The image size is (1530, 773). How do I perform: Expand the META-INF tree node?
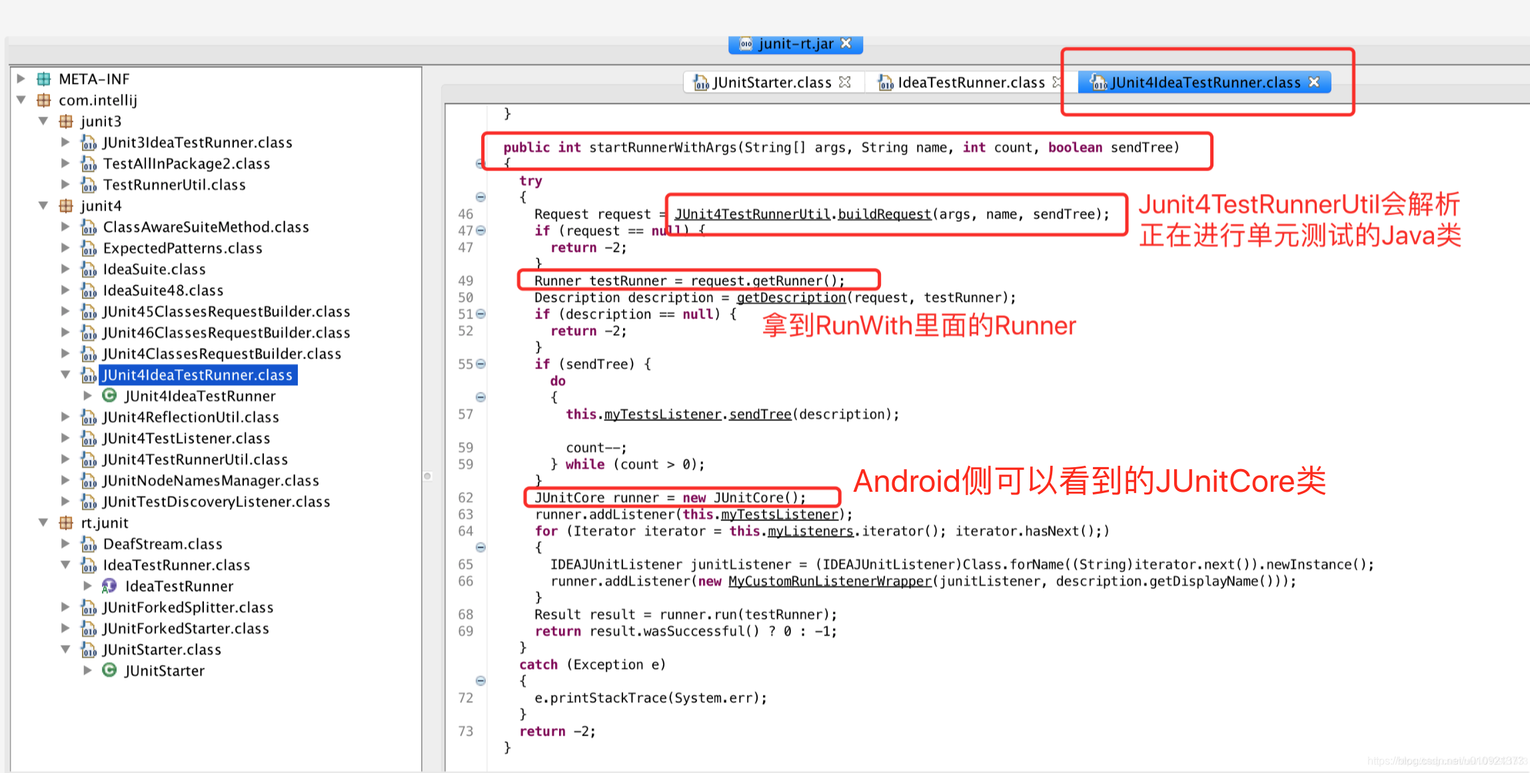(x=21, y=79)
